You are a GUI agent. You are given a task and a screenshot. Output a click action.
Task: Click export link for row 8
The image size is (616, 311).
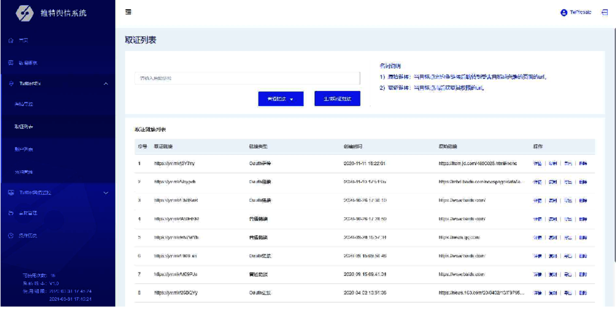click(x=568, y=293)
